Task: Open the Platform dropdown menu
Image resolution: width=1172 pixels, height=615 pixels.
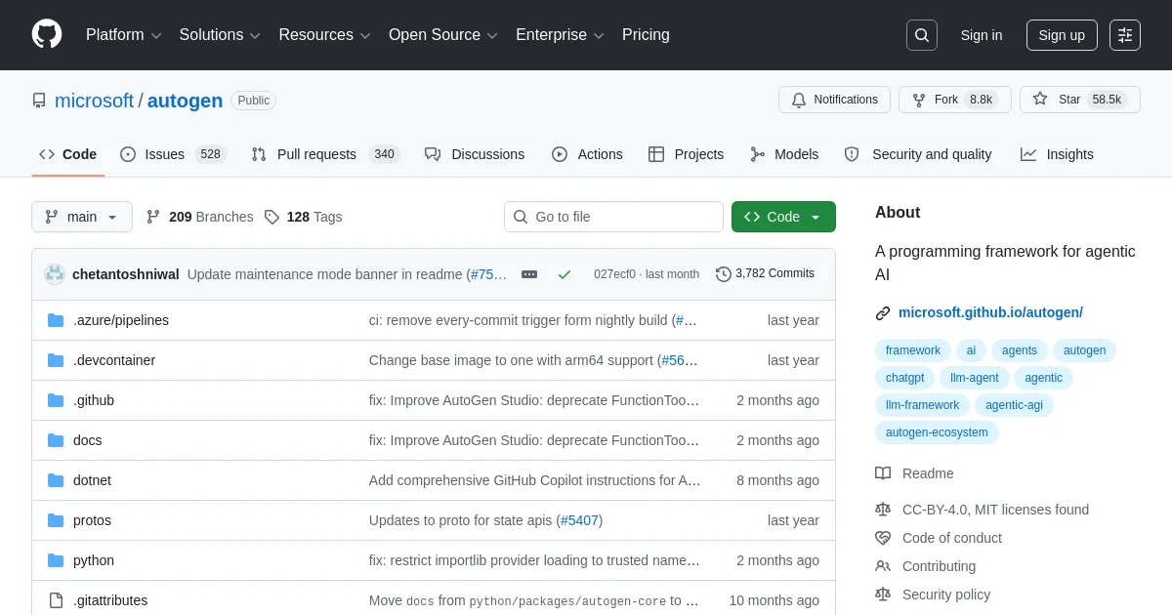Action: pos(122,35)
